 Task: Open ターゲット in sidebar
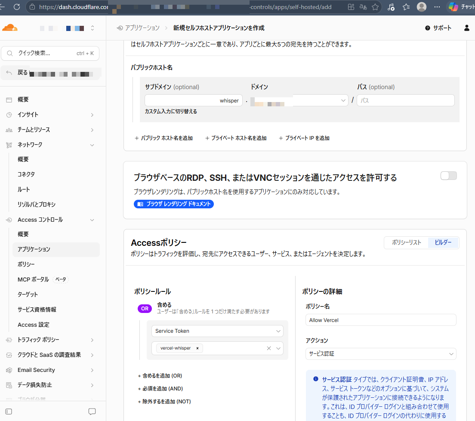[x=28, y=294]
